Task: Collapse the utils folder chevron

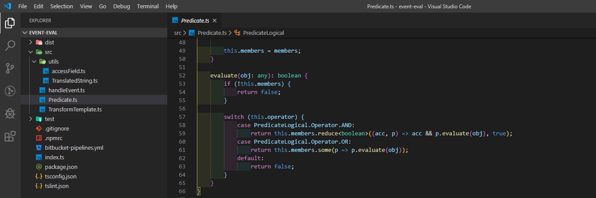Action: click(x=34, y=62)
